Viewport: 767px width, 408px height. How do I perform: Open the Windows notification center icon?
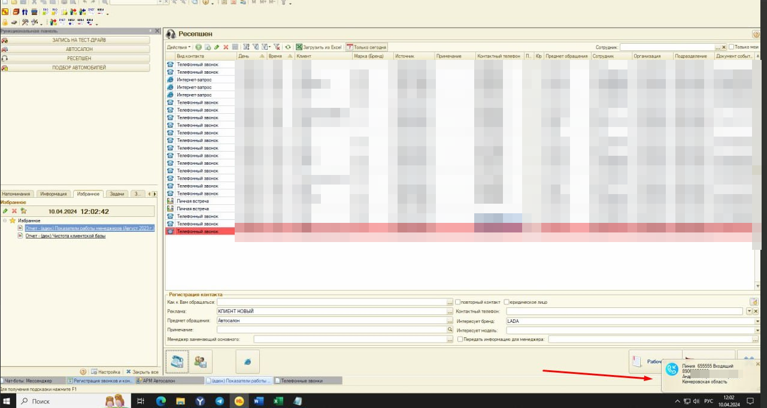point(750,401)
